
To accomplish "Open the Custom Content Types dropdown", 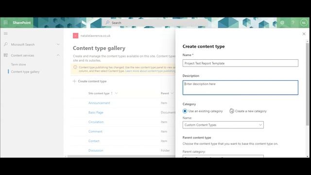I will coord(223,125).
